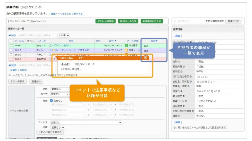
Task: Click the 関連解除 button
Action: tap(36, 82)
